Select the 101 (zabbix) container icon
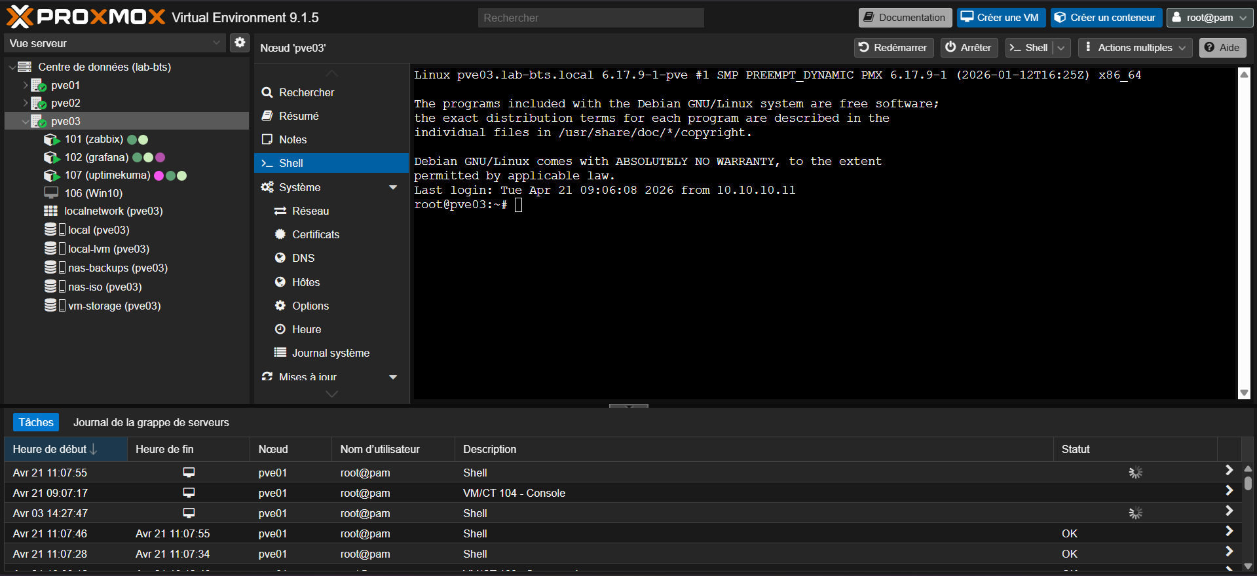The height and width of the screenshot is (576, 1257). point(52,139)
